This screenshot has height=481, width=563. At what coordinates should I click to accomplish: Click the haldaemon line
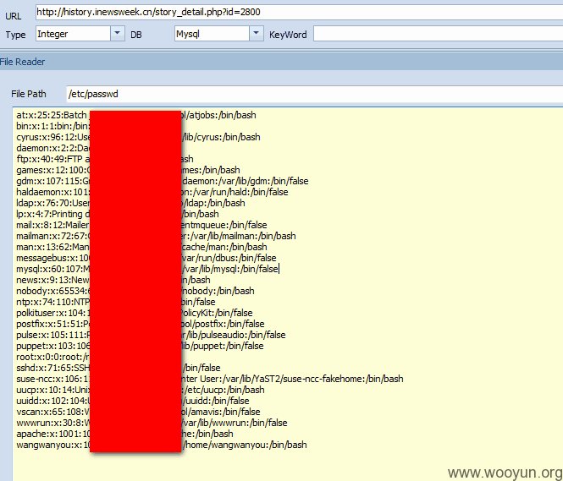click(152, 192)
